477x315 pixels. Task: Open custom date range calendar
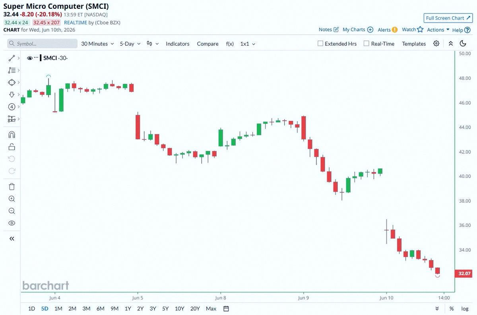[x=226, y=309]
